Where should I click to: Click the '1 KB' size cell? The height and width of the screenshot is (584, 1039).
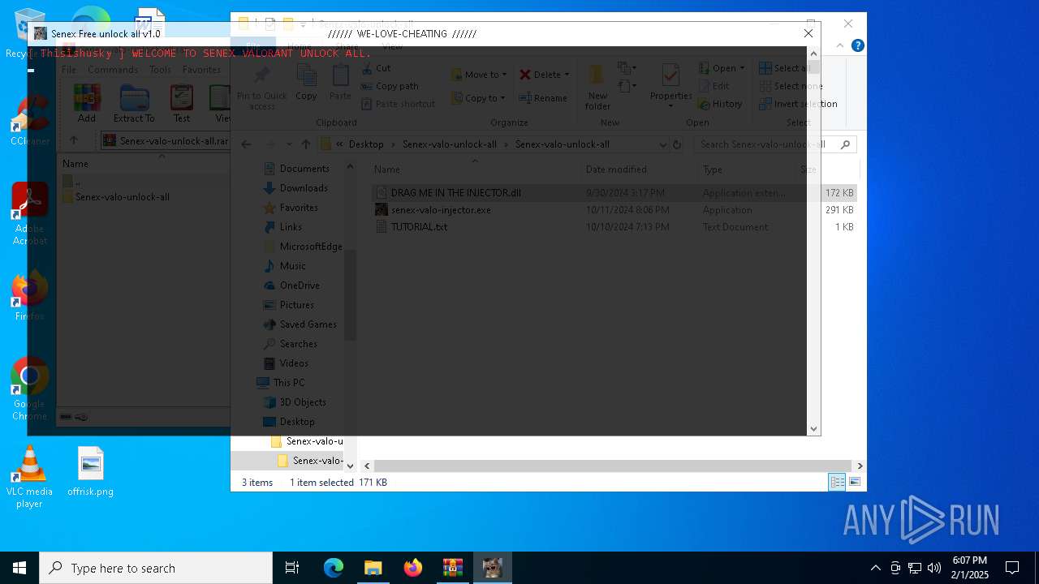point(844,227)
